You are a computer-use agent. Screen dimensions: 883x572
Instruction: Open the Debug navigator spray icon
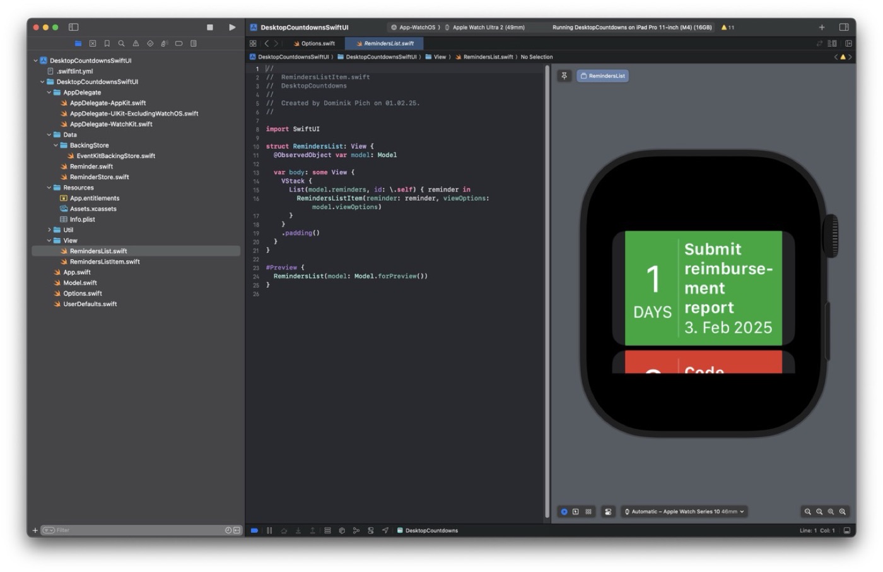pyautogui.click(x=165, y=44)
